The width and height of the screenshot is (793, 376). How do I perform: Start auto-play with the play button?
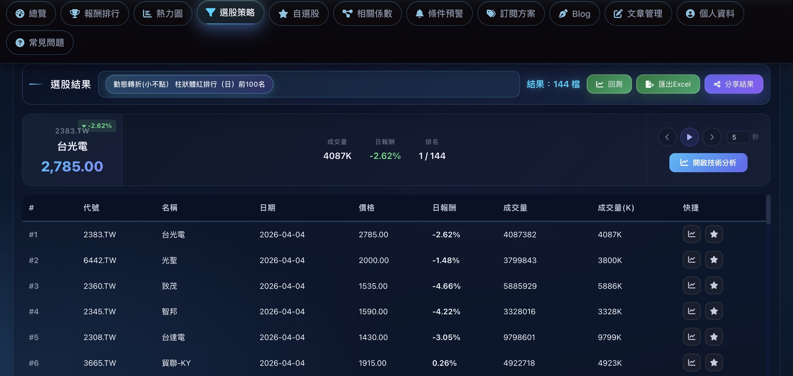pyautogui.click(x=689, y=137)
